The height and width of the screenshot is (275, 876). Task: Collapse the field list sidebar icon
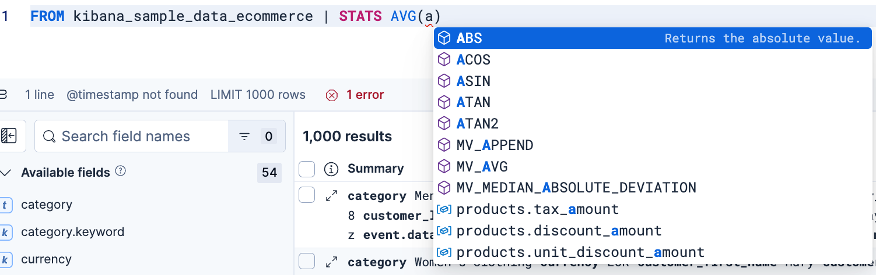(x=9, y=136)
